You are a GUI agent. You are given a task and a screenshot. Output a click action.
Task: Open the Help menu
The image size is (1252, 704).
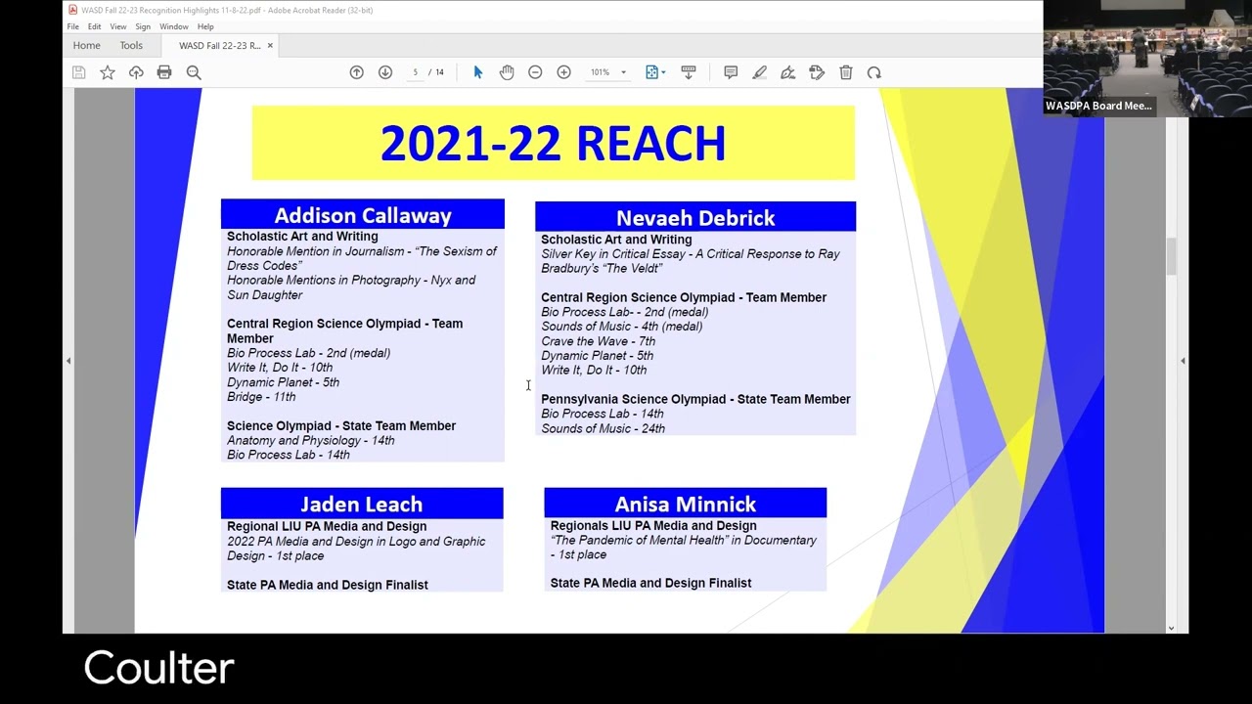(205, 26)
